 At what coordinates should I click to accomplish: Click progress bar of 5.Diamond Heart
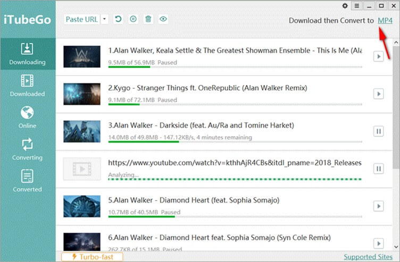click(x=235, y=217)
